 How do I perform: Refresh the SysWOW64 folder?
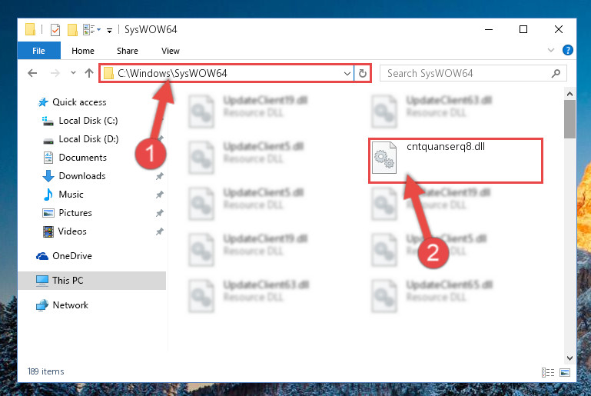pyautogui.click(x=363, y=73)
